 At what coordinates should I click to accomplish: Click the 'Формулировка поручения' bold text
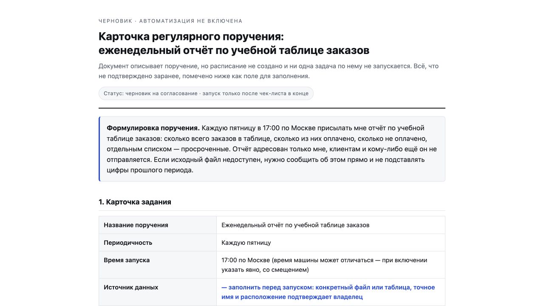click(x=153, y=128)
